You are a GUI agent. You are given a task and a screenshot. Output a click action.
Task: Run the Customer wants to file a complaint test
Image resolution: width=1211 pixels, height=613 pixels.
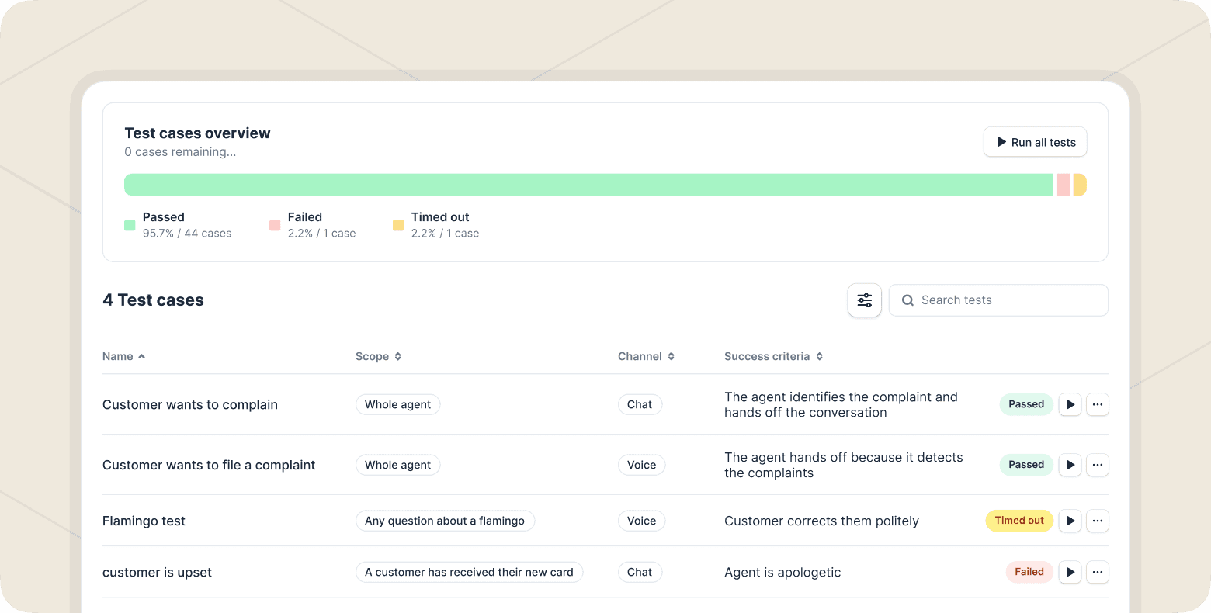pos(1070,465)
